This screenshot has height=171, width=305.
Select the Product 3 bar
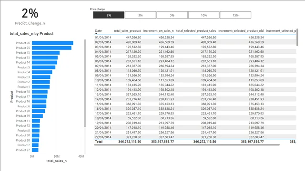(x=41, y=77)
